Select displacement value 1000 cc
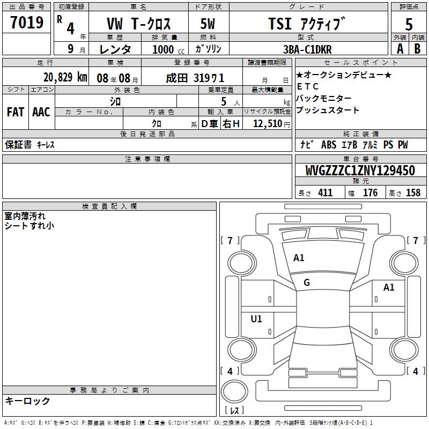Image resolution: width=429 pixels, height=429 pixels. (x=168, y=49)
